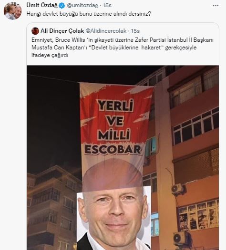The height and width of the screenshot is (250, 226).
Task: Click the word YERLİ on the banner
Action: [x=115, y=106]
